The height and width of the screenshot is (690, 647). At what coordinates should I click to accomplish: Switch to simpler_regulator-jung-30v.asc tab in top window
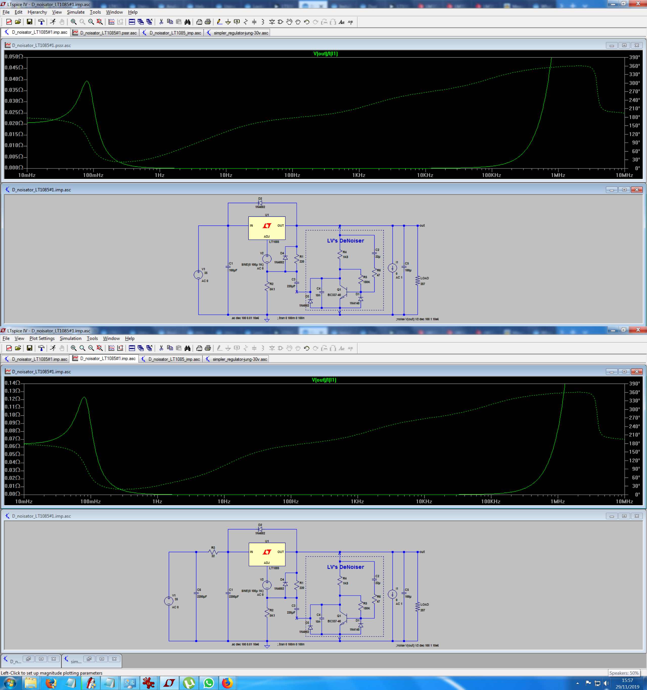pos(237,33)
